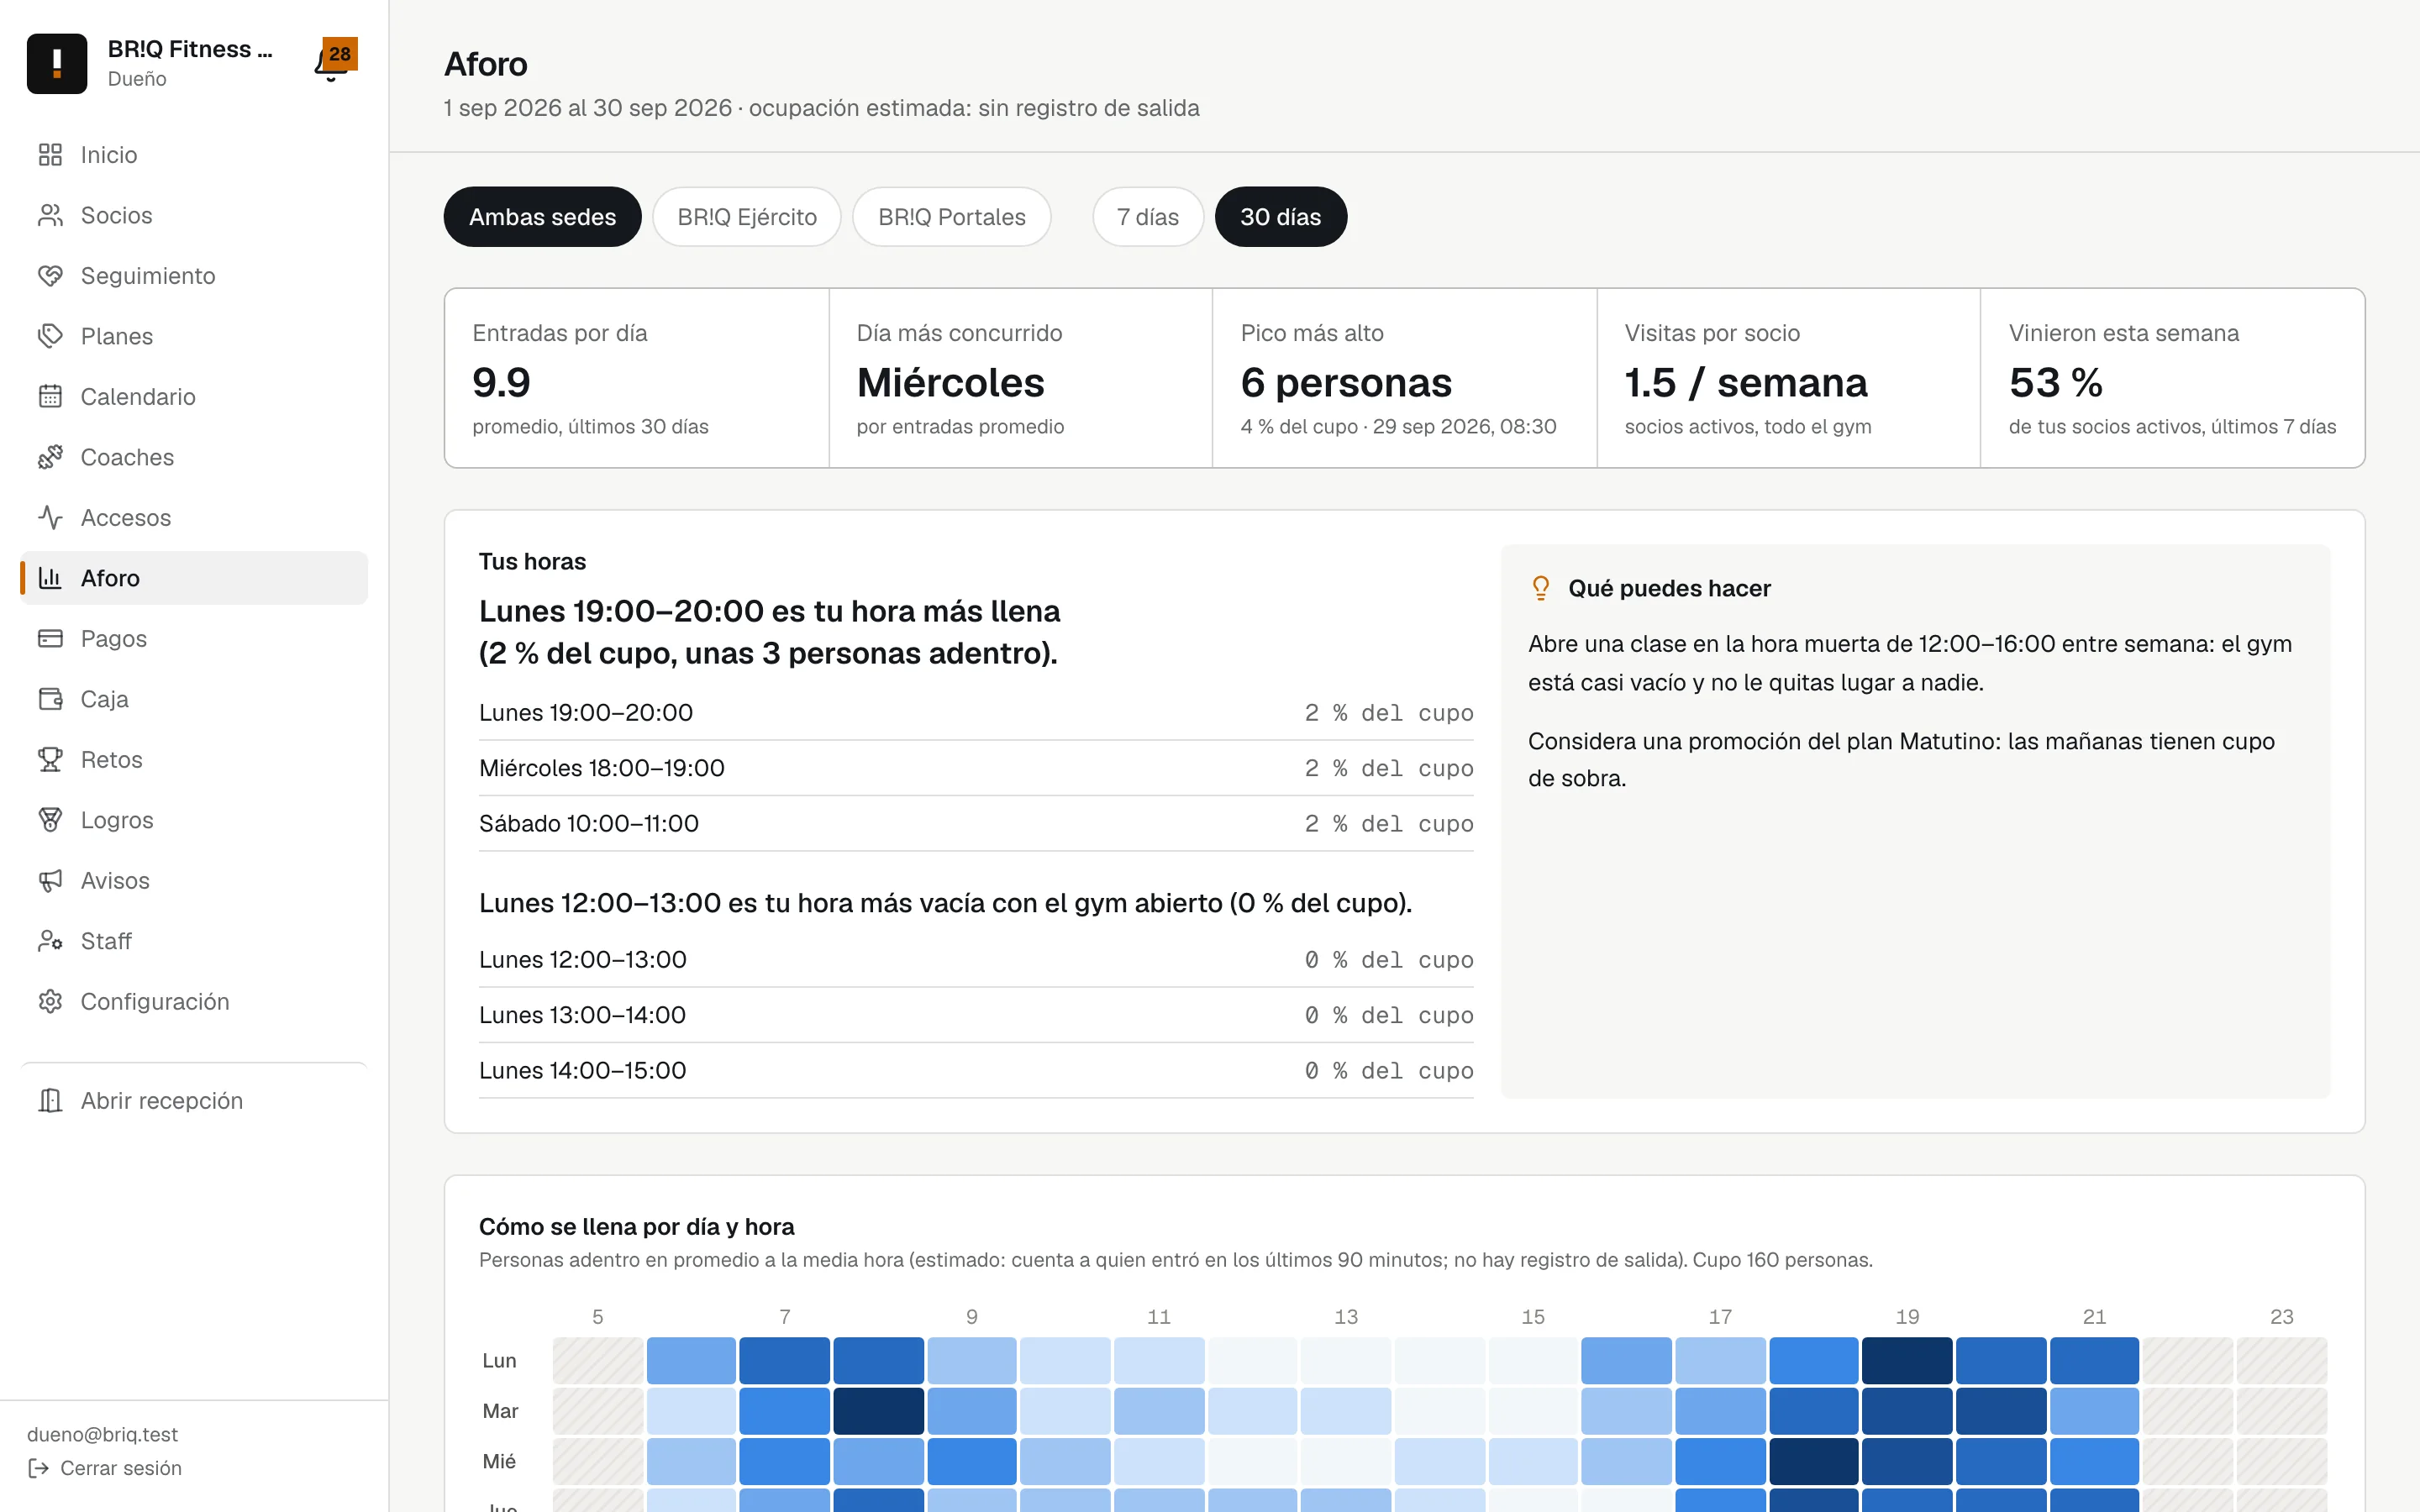Image resolution: width=2420 pixels, height=1512 pixels.
Task: Click the Inicio grid icon
Action: click(50, 155)
